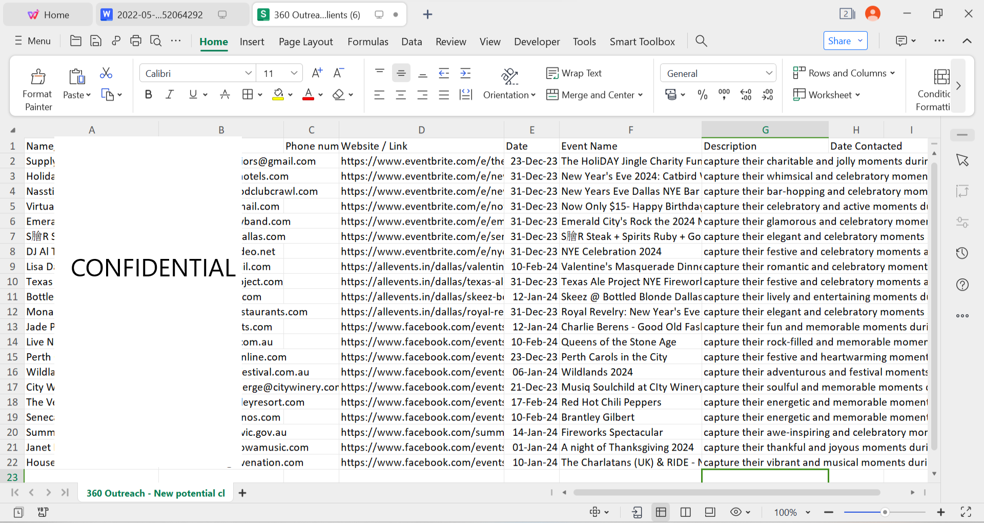The height and width of the screenshot is (523, 984).
Task: Add a new sheet with plus button
Action: [x=242, y=493]
